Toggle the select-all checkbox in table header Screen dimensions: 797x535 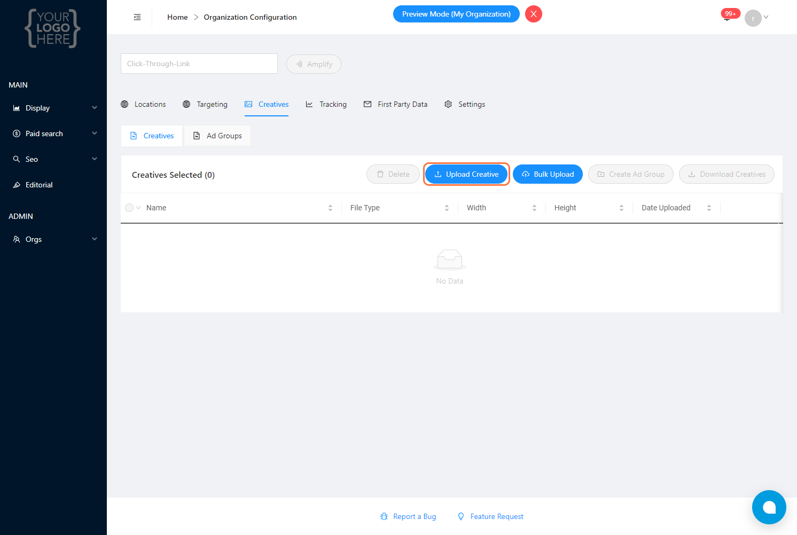point(129,208)
